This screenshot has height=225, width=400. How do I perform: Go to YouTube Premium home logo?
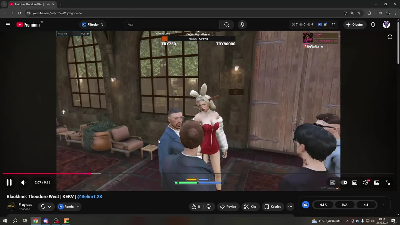[28, 25]
